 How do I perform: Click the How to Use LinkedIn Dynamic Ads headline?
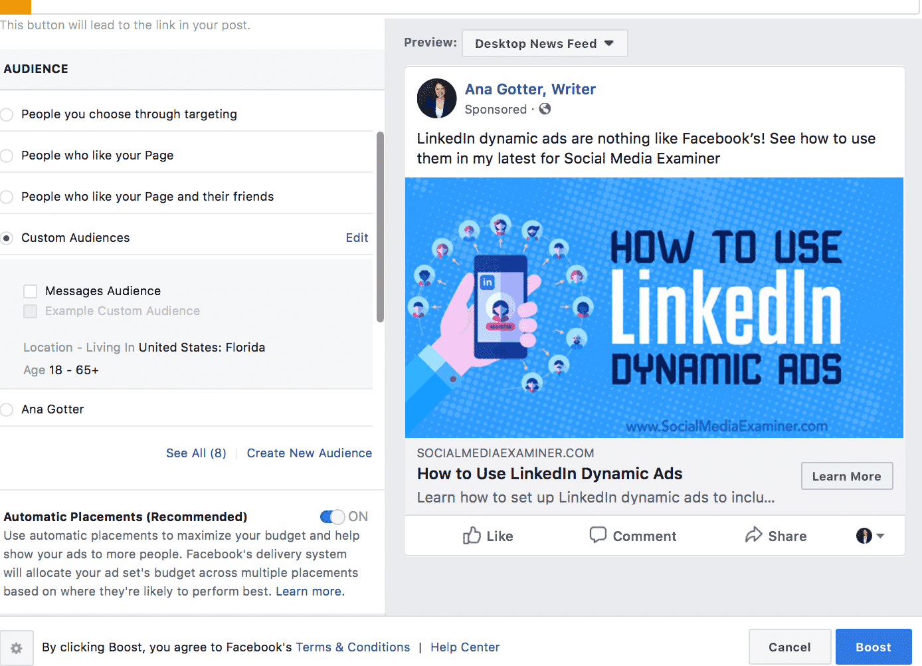(x=549, y=474)
